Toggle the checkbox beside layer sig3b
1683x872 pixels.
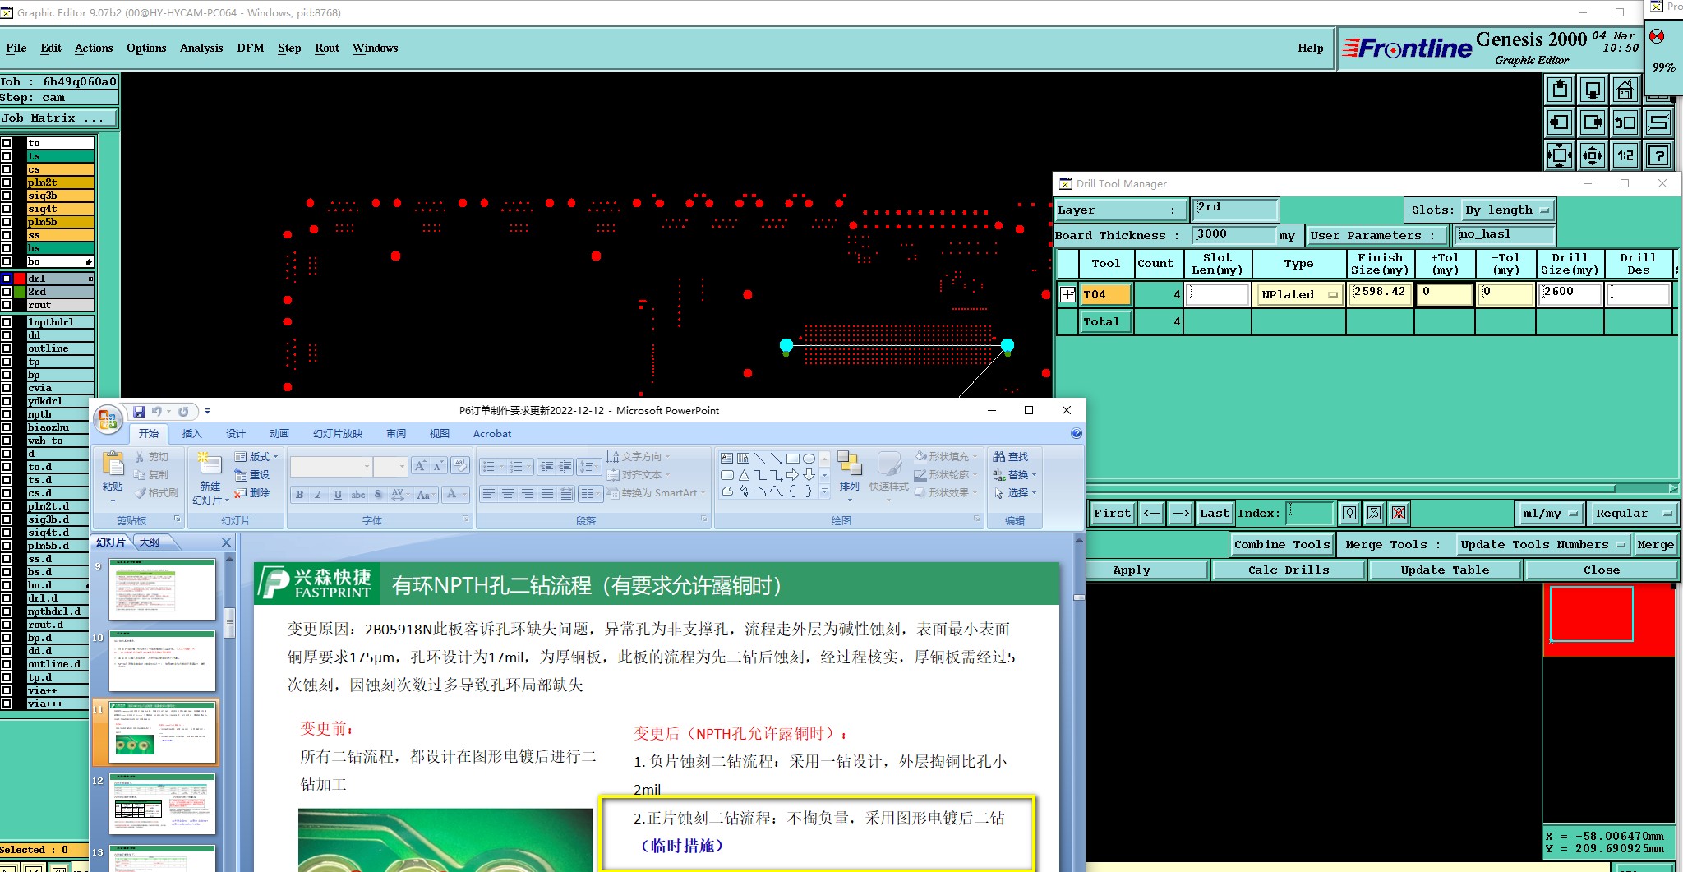click(7, 196)
